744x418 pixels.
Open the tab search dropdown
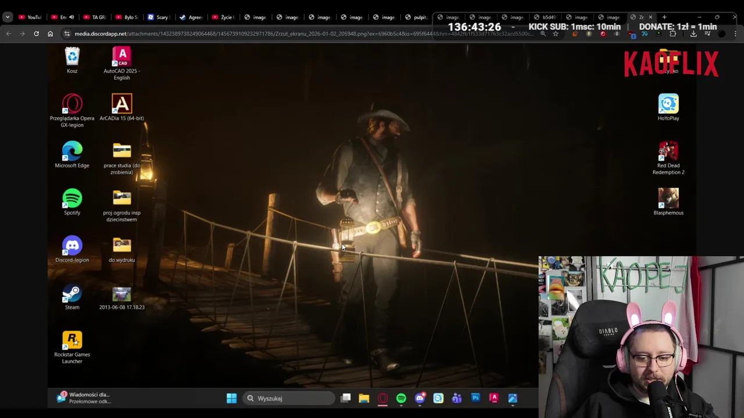[x=8, y=17]
